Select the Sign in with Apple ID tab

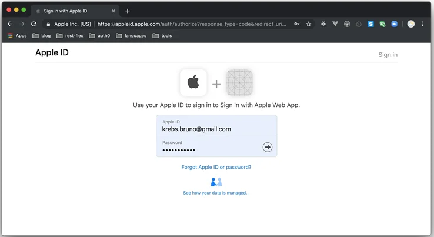point(75,11)
